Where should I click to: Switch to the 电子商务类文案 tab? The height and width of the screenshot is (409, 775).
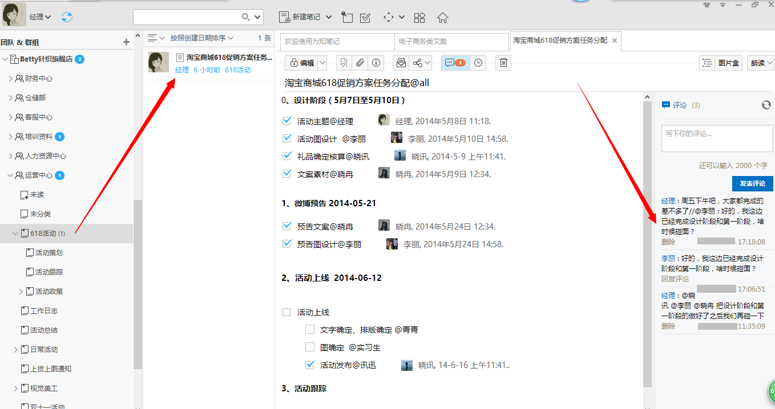[451, 42]
